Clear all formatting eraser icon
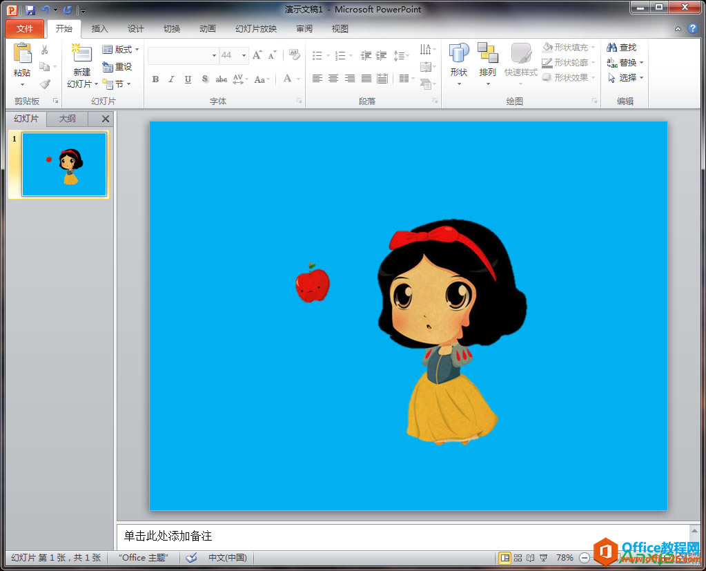The width and height of the screenshot is (706, 571). [295, 55]
